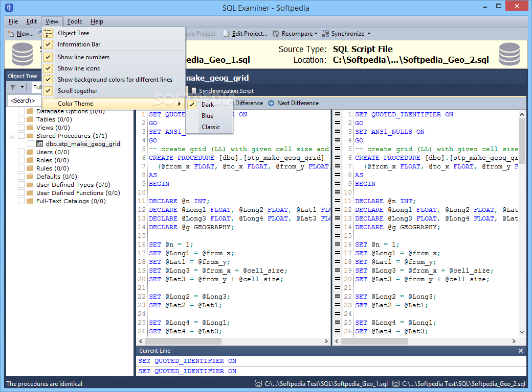The height and width of the screenshot is (392, 532).
Task: Open the Edit menu
Action: (x=32, y=21)
